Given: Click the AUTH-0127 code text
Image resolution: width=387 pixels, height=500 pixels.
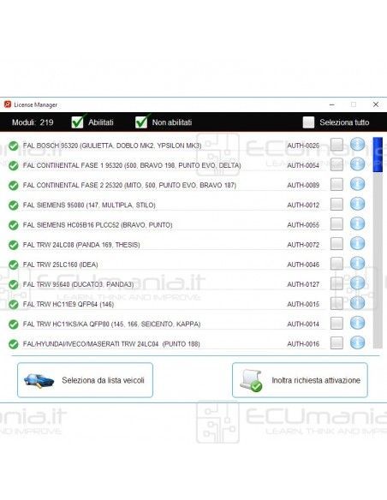Looking at the screenshot, I should pyautogui.click(x=303, y=284).
